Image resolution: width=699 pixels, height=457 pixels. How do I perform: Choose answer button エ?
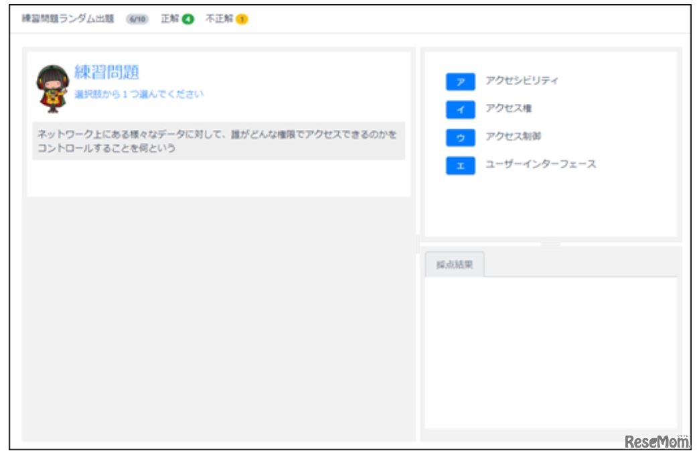point(460,166)
